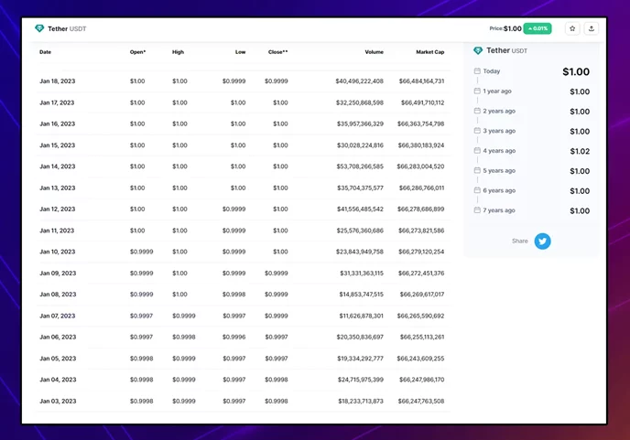Click volume value $32,250,868,598
630x440 pixels.
coord(360,102)
